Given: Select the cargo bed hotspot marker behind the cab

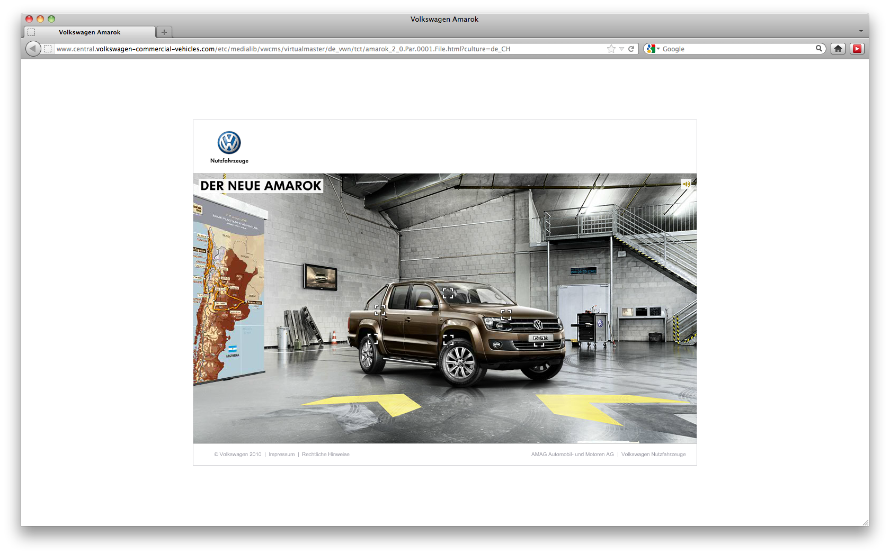Looking at the screenshot, I should (380, 311).
